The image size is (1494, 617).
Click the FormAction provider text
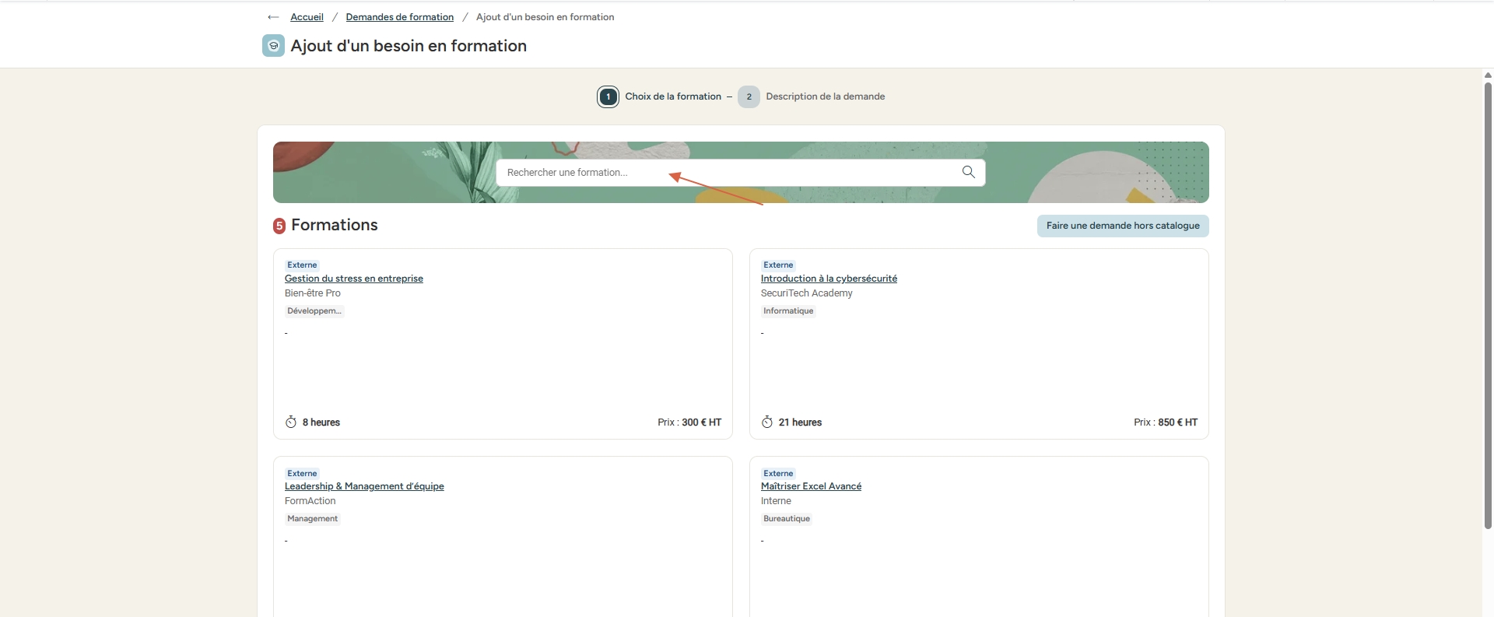click(x=310, y=501)
